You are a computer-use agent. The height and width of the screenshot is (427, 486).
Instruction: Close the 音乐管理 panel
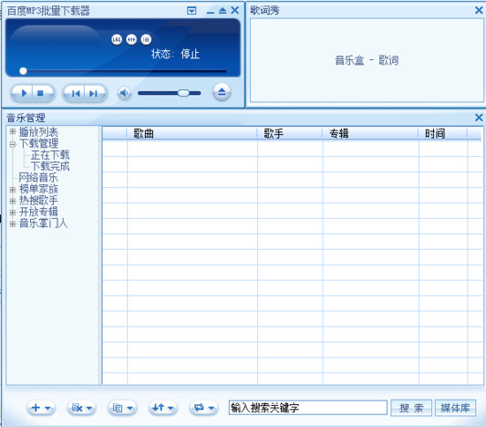[x=479, y=117]
